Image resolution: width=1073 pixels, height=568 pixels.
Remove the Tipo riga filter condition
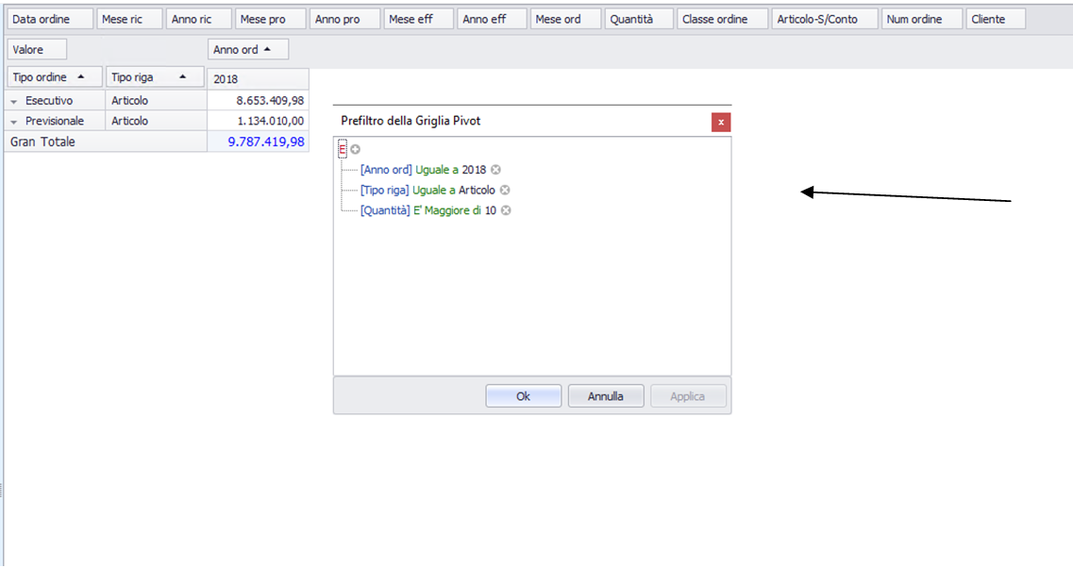point(505,191)
